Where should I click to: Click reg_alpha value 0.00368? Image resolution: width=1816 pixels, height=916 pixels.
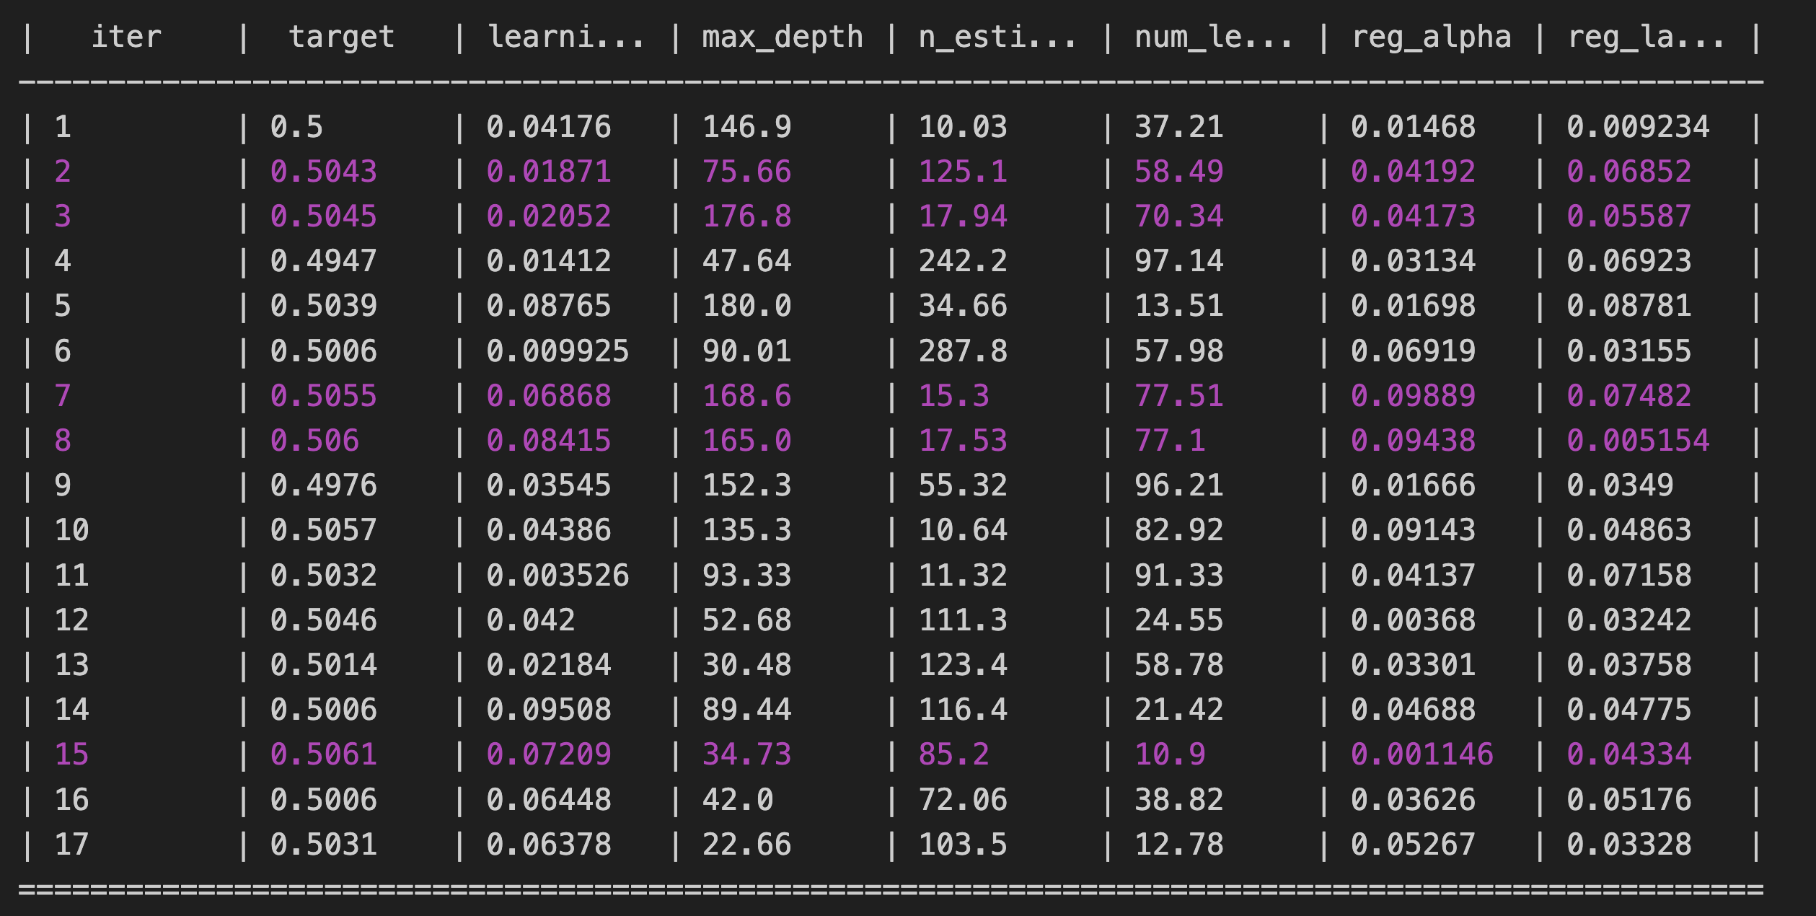pos(1414,620)
